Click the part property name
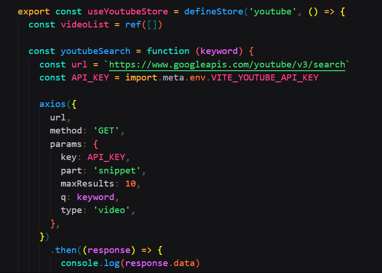This screenshot has width=382, height=273. point(71,171)
